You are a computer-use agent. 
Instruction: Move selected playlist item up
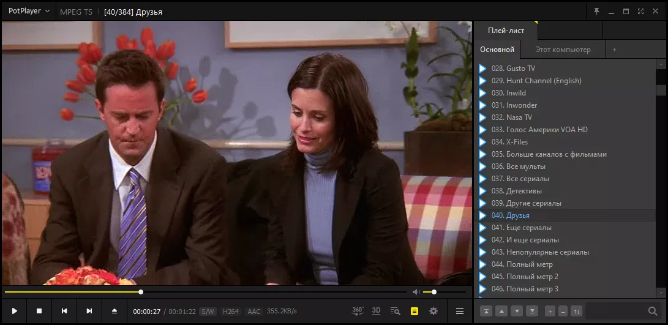pyautogui.click(x=501, y=312)
